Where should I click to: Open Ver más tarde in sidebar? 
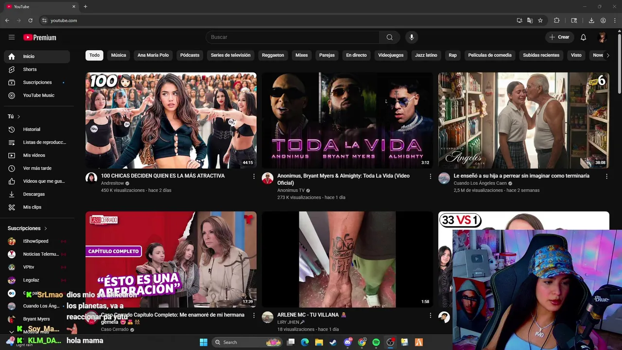[x=37, y=168]
